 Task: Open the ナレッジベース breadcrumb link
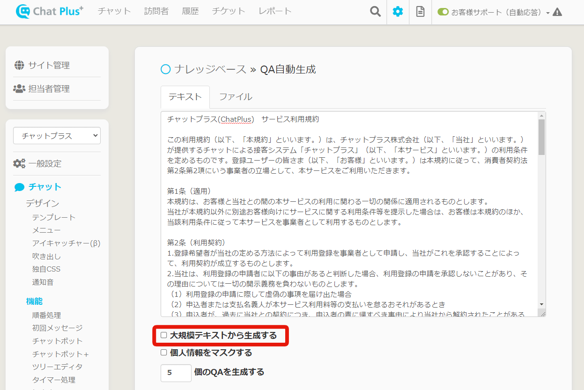(210, 69)
